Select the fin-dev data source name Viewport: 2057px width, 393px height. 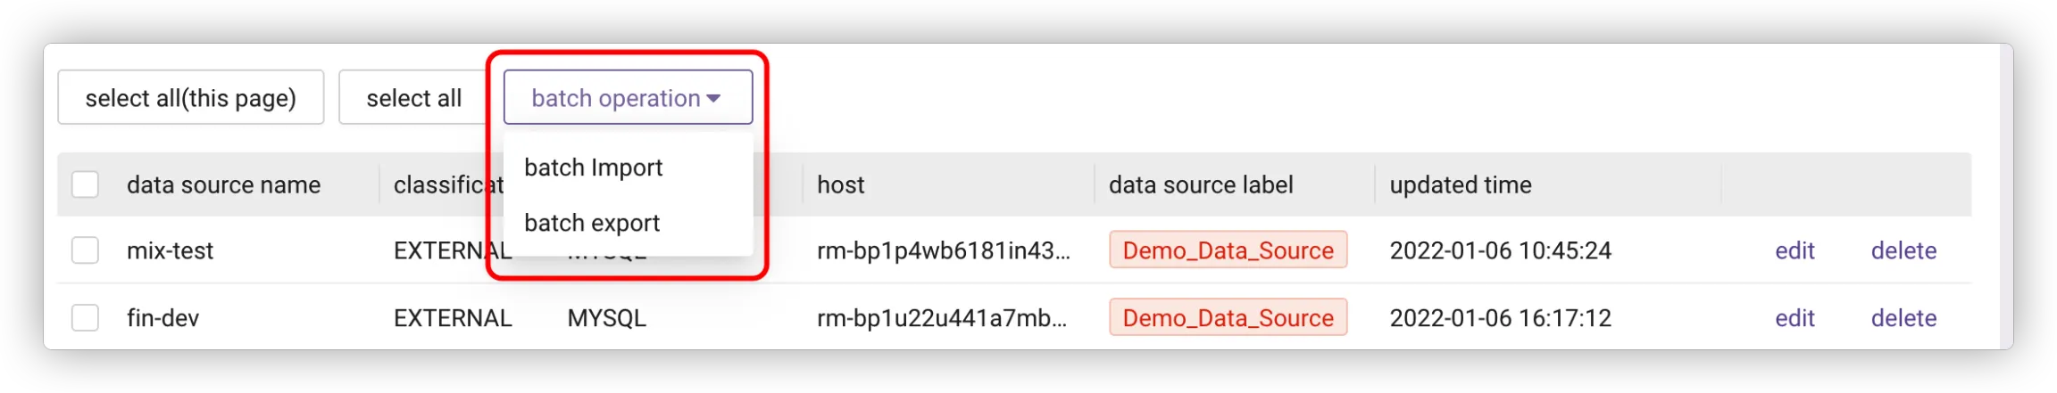coord(162,318)
